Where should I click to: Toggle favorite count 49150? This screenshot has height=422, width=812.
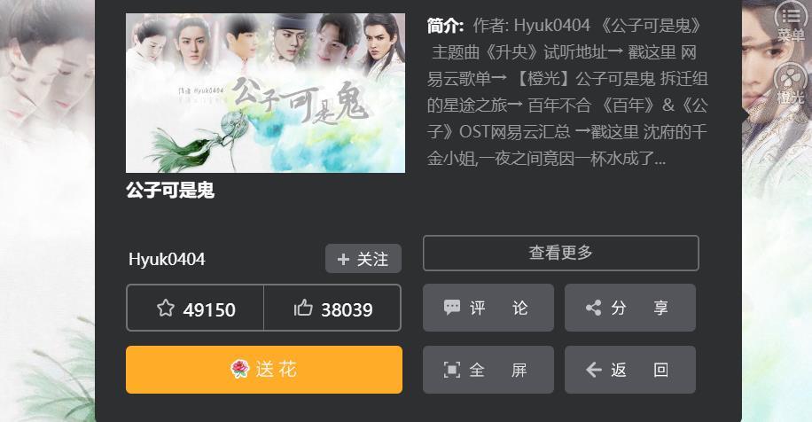[195, 308]
